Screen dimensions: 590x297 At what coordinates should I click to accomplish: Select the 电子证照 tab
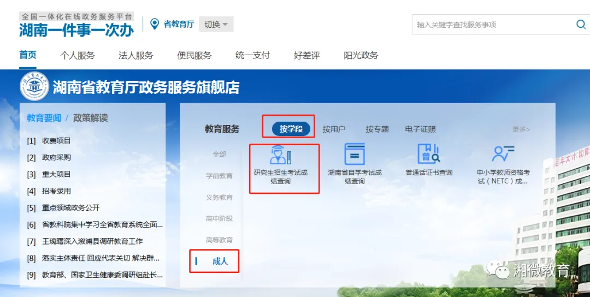coord(420,129)
